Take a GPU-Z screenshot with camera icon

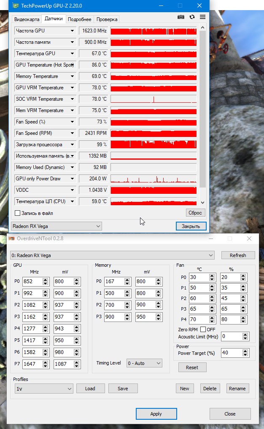[181, 17]
